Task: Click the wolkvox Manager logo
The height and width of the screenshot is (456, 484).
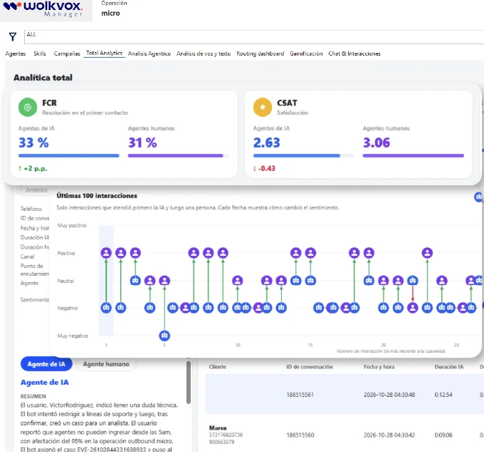Action: 43,9
